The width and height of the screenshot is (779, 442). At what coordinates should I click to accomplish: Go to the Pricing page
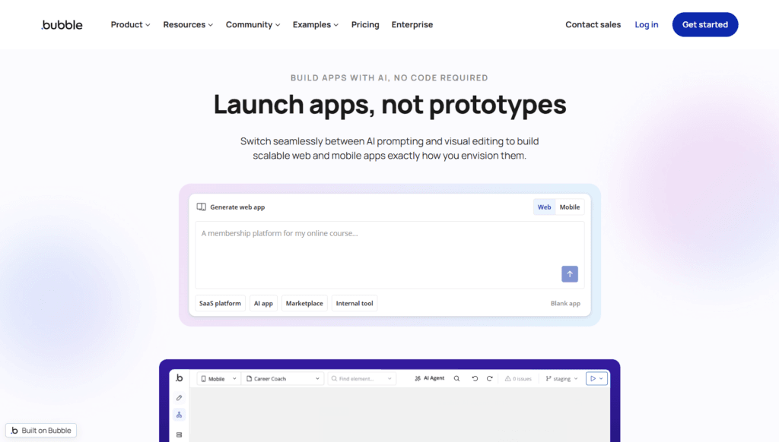tap(365, 24)
